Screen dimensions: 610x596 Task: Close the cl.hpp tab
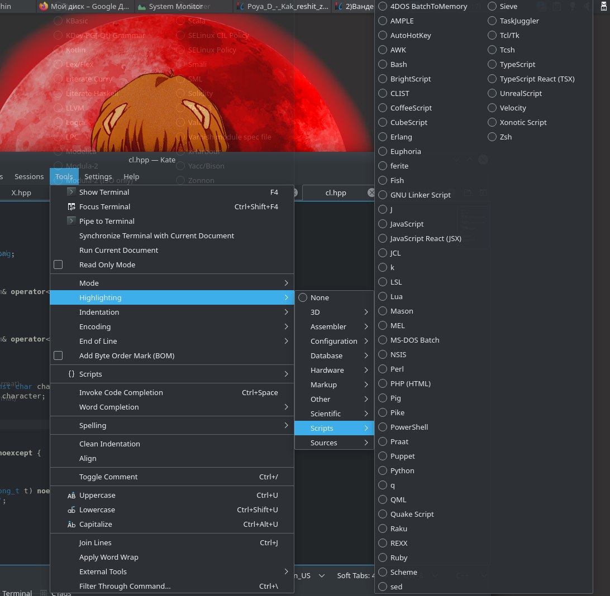pos(371,193)
